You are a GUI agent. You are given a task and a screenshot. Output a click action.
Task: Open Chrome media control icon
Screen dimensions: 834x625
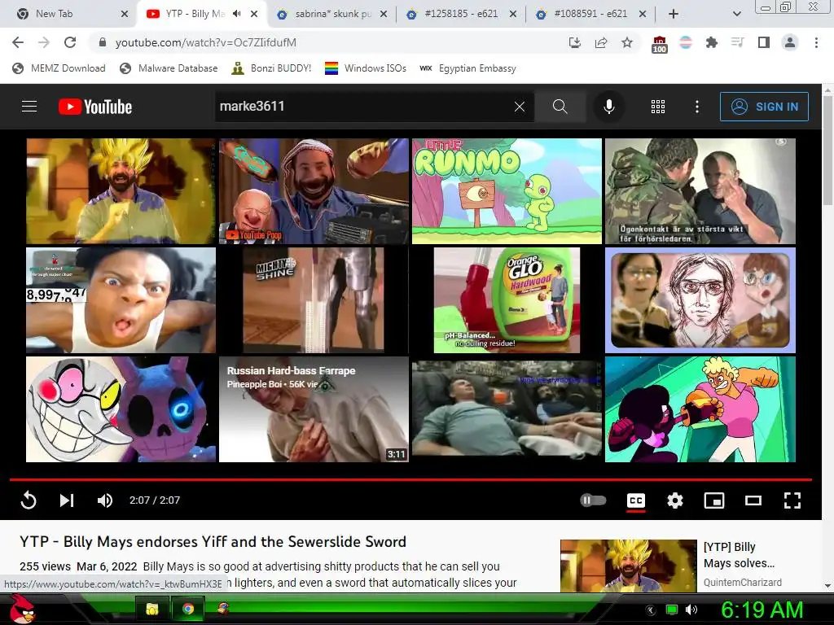coord(737,42)
